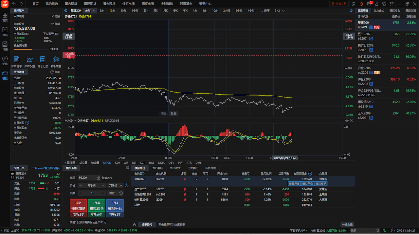The image size is (419, 235).
Task: Open the notification bell icon
Action: (x=361, y=4)
